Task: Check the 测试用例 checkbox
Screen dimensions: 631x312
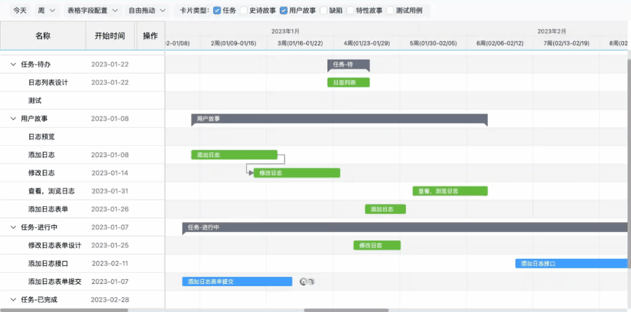Action: point(391,11)
